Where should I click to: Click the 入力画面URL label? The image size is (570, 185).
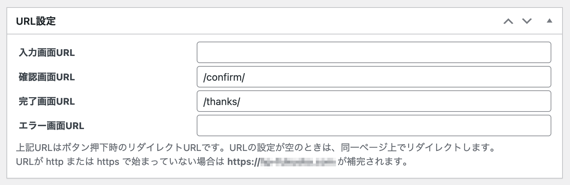pyautogui.click(x=47, y=53)
